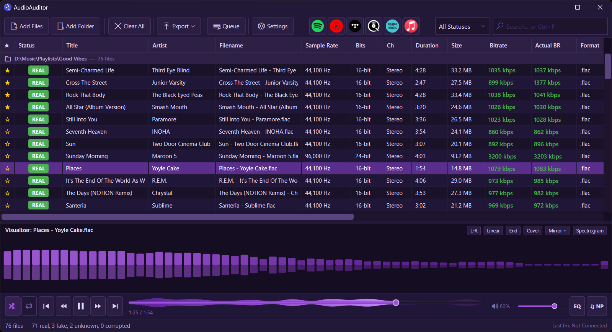Toggle repeat mode

tap(29, 306)
